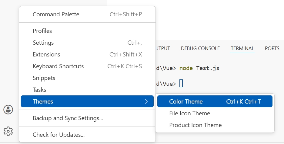Screen dimensions: 284x144
Task: Switch to the Output panel tab
Action: [x=162, y=48]
